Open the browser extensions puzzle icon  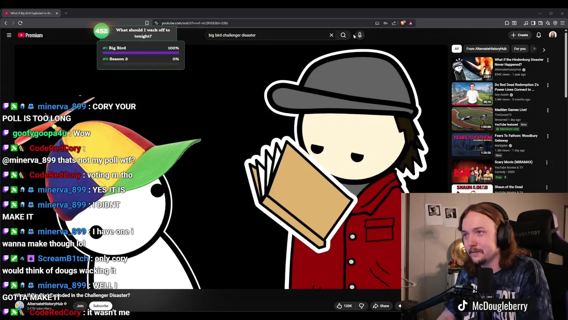507,23
